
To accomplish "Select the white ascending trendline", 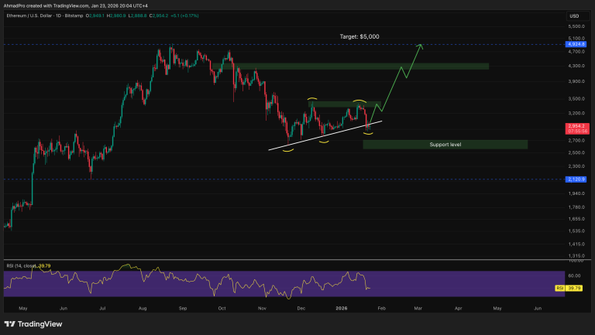I will click(x=325, y=135).
